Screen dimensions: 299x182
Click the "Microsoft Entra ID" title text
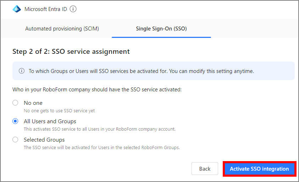click(x=45, y=9)
